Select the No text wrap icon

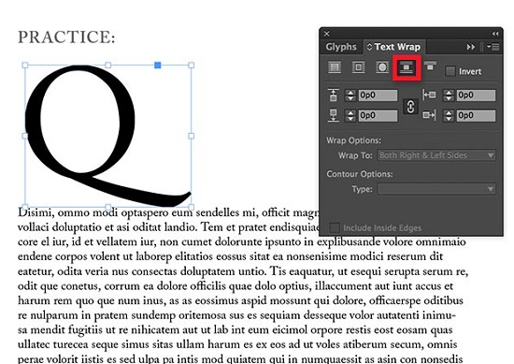[335, 67]
